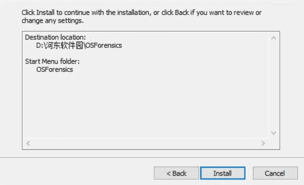This screenshot has width=304, height=185.
Task: Select the "Destination location:" label line
Action: point(55,37)
